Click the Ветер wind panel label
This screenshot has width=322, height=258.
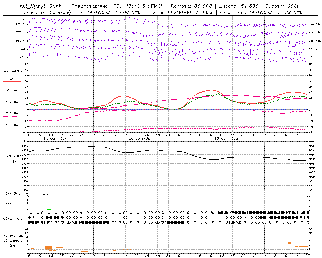click(x=23, y=19)
